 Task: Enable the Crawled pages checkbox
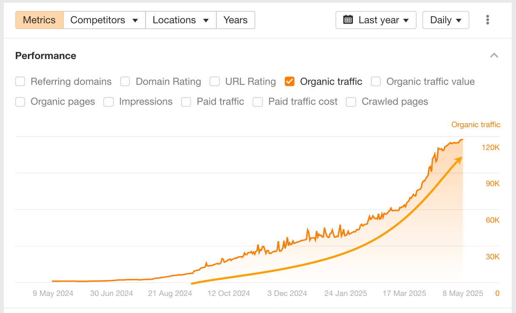point(351,102)
